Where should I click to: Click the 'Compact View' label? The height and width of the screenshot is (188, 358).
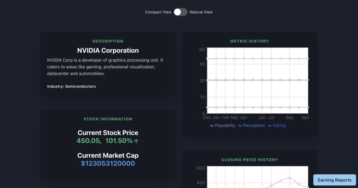158,12
